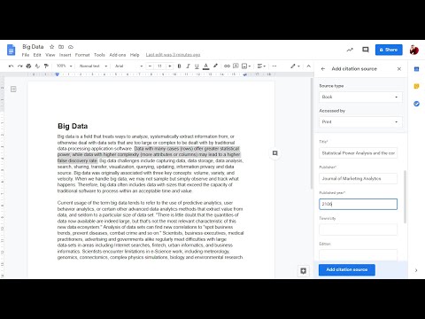425x319 pixels.
Task: Print the document
Action: click(x=28, y=66)
